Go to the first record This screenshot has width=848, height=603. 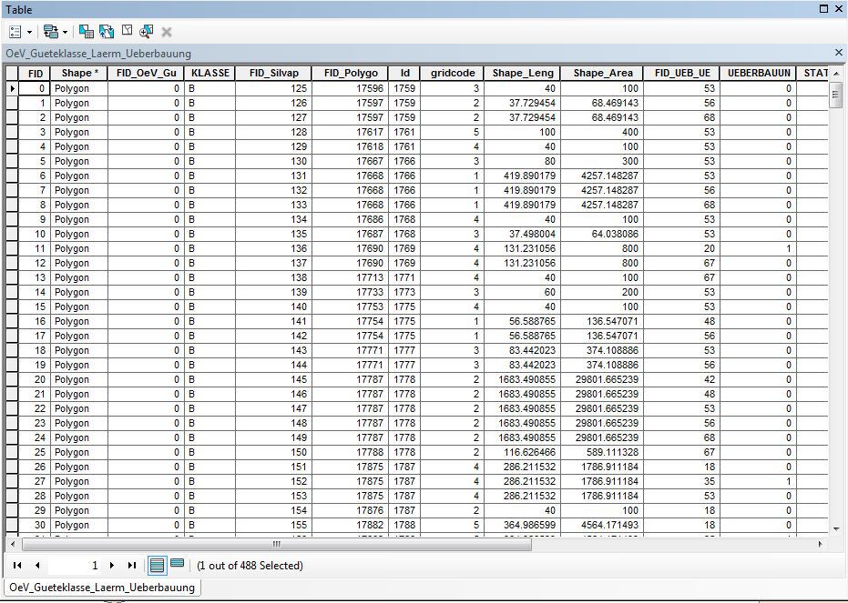(17, 565)
